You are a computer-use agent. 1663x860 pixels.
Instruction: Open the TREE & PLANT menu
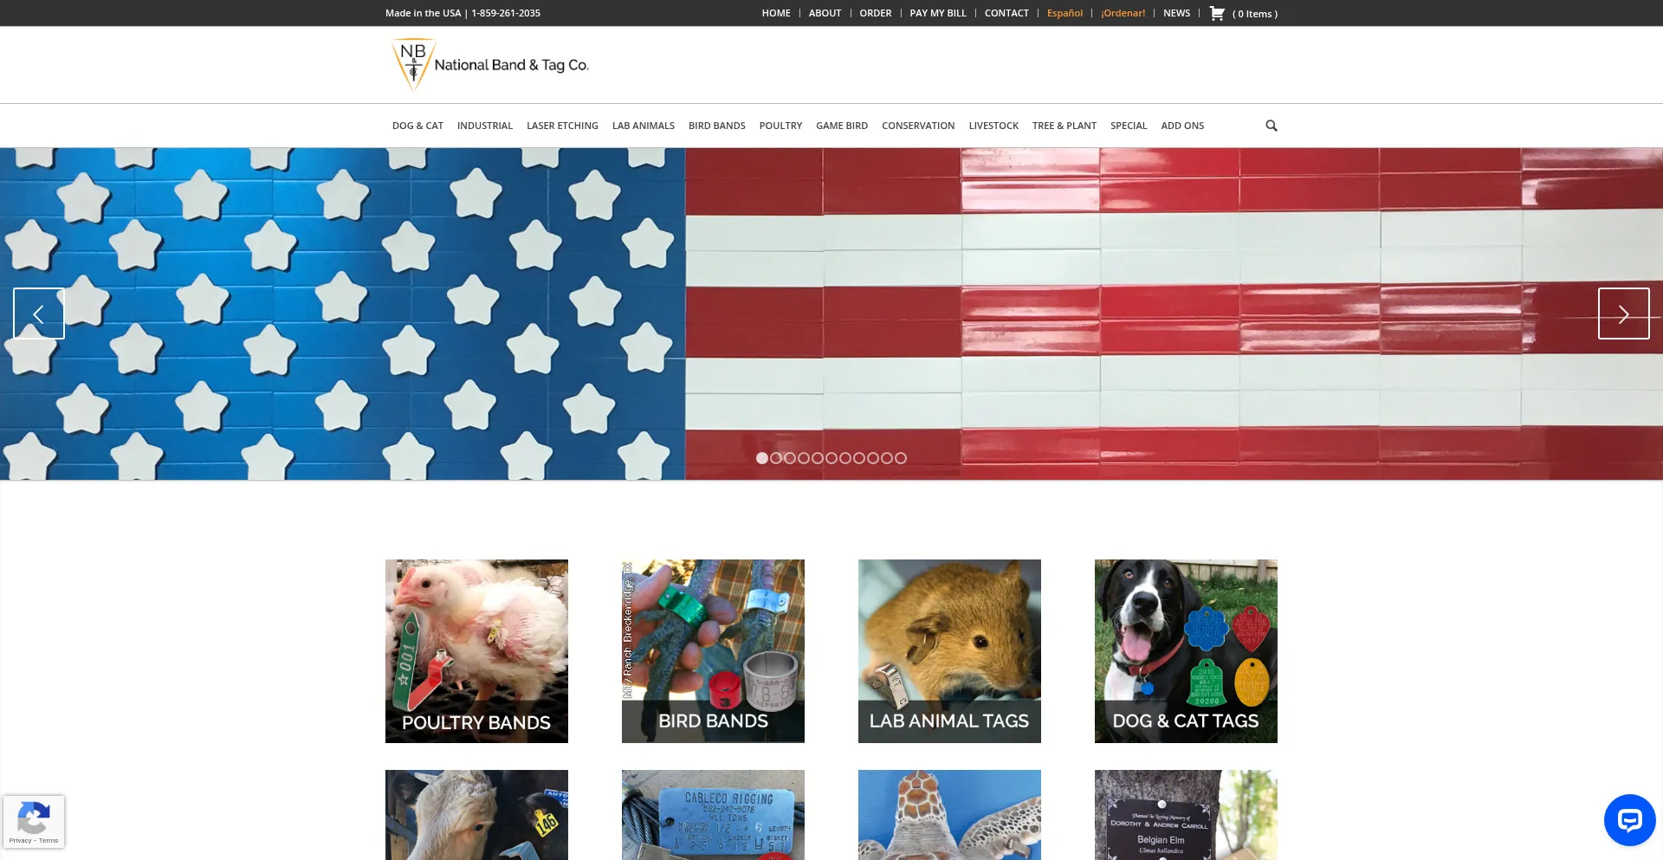1064,126
